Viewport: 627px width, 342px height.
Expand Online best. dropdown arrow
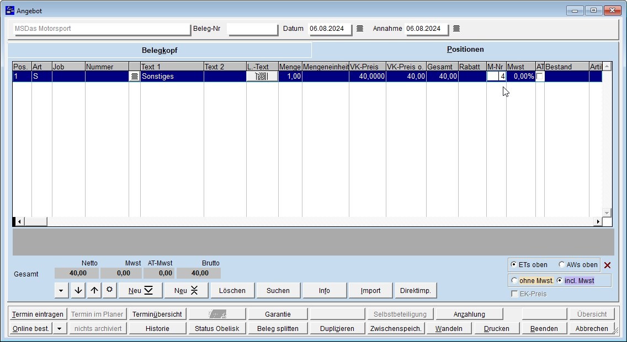pos(60,329)
